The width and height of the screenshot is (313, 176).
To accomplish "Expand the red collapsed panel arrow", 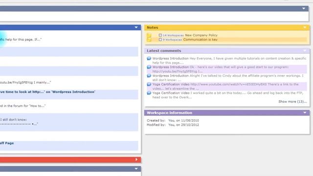I will click(136, 159).
